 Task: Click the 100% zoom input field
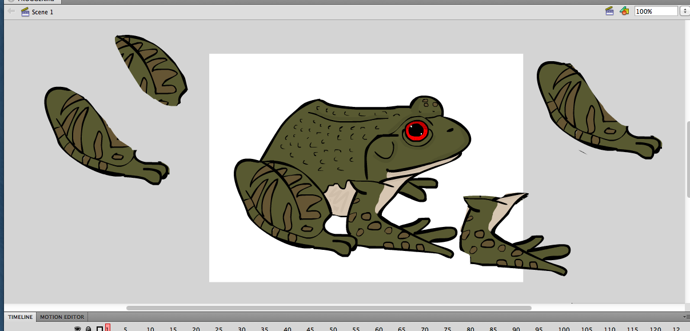[656, 11]
